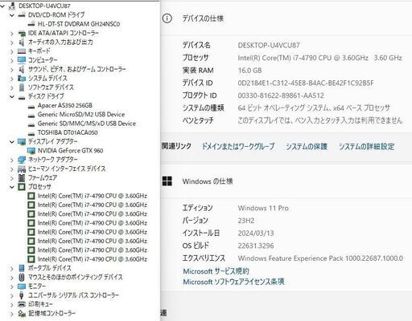Click the mouse and pointing devices icon
Viewport: 412px width, 321px height.
tap(22, 277)
